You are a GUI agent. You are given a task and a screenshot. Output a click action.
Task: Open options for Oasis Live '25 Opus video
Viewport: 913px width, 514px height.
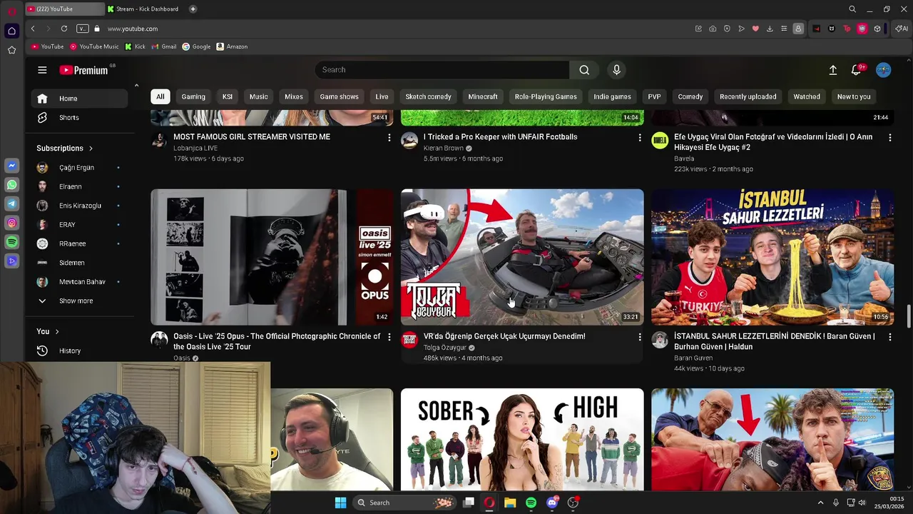[x=389, y=337]
